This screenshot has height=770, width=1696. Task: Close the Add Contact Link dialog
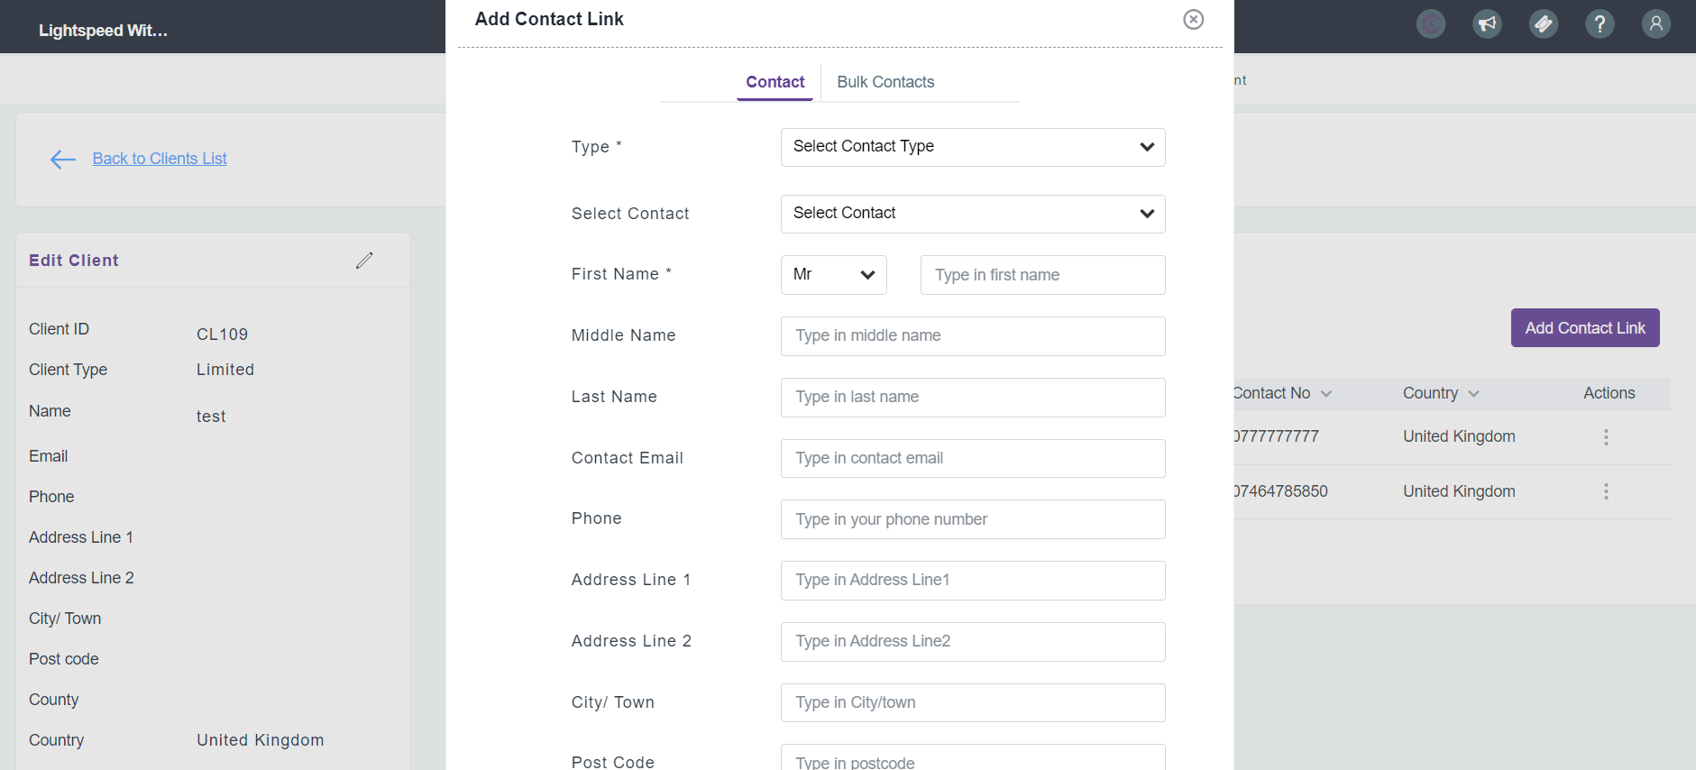[1193, 19]
